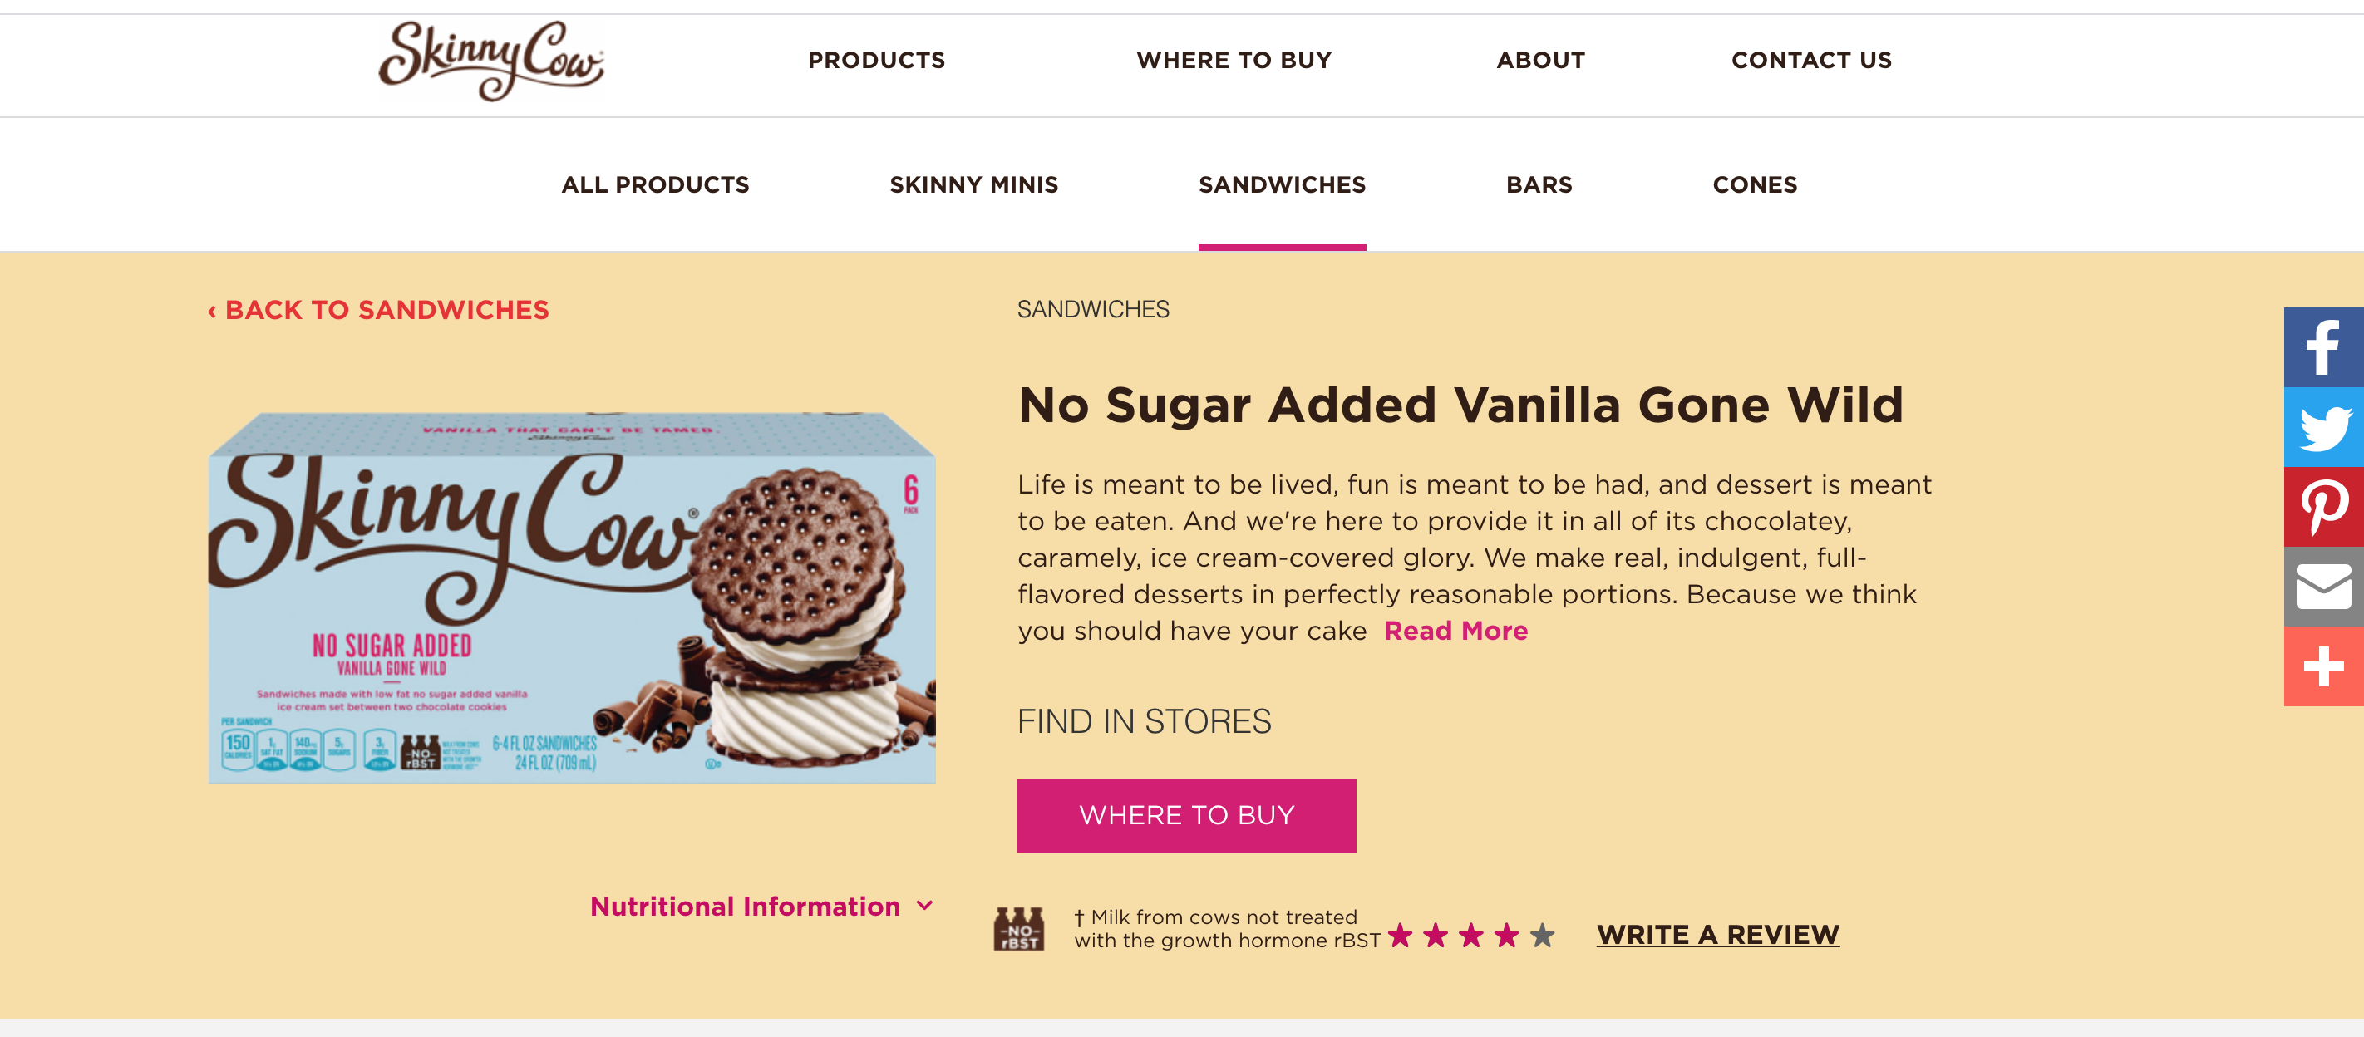This screenshot has width=2364, height=1037.
Task: Switch to the Cones category tab
Action: click(x=1755, y=185)
